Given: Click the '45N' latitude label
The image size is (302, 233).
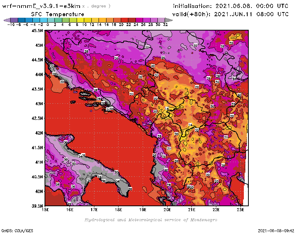Looking at the screenshot, I should [39, 45].
